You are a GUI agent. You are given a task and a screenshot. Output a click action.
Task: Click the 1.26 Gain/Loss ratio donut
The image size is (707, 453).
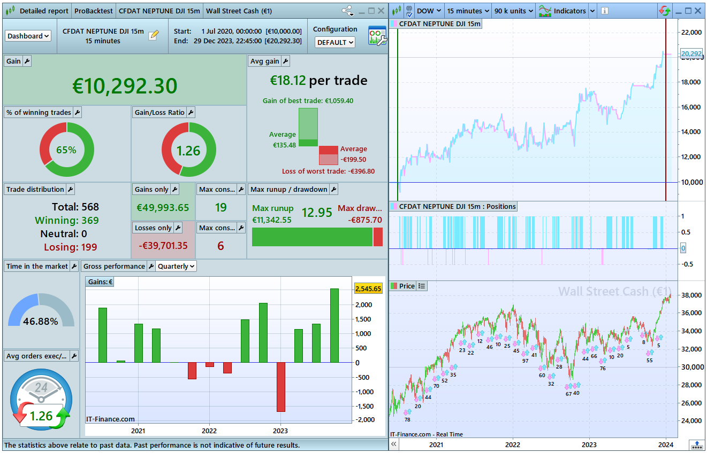point(189,150)
